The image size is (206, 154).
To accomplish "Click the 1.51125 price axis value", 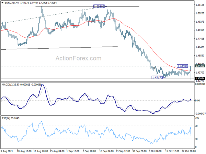I will [x=200, y=5].
